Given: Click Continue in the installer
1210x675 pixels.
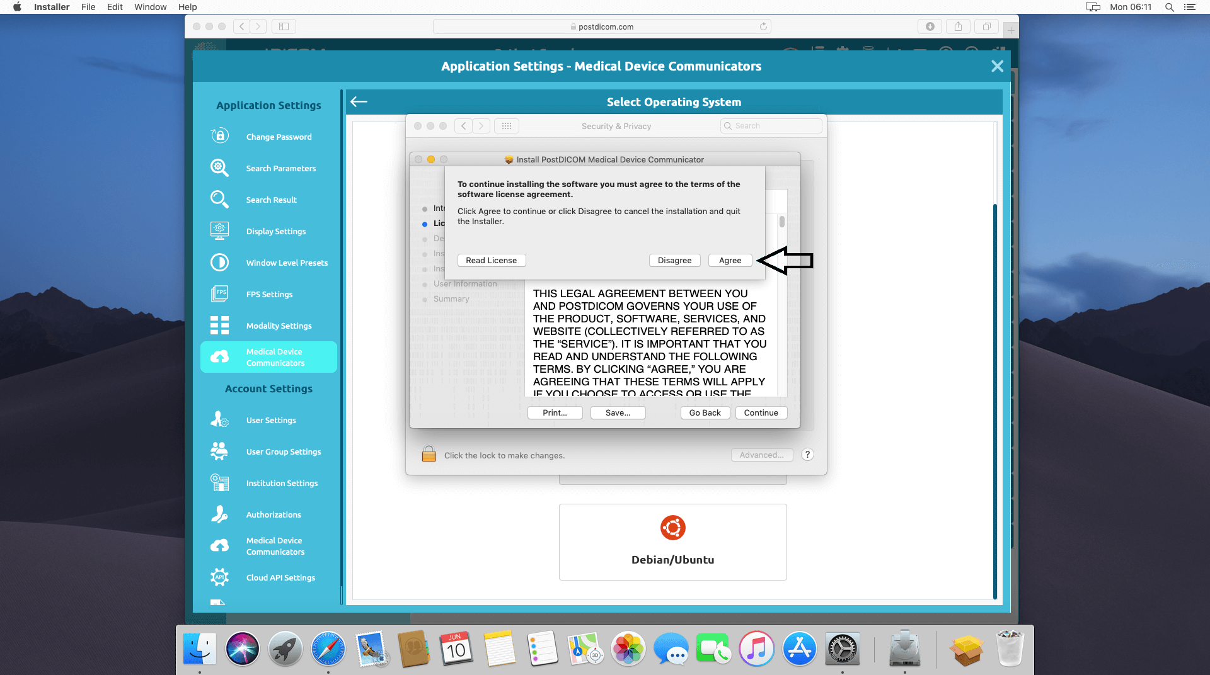Looking at the screenshot, I should [761, 412].
